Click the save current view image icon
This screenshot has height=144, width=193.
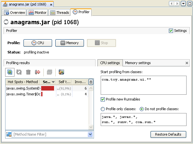61,72
